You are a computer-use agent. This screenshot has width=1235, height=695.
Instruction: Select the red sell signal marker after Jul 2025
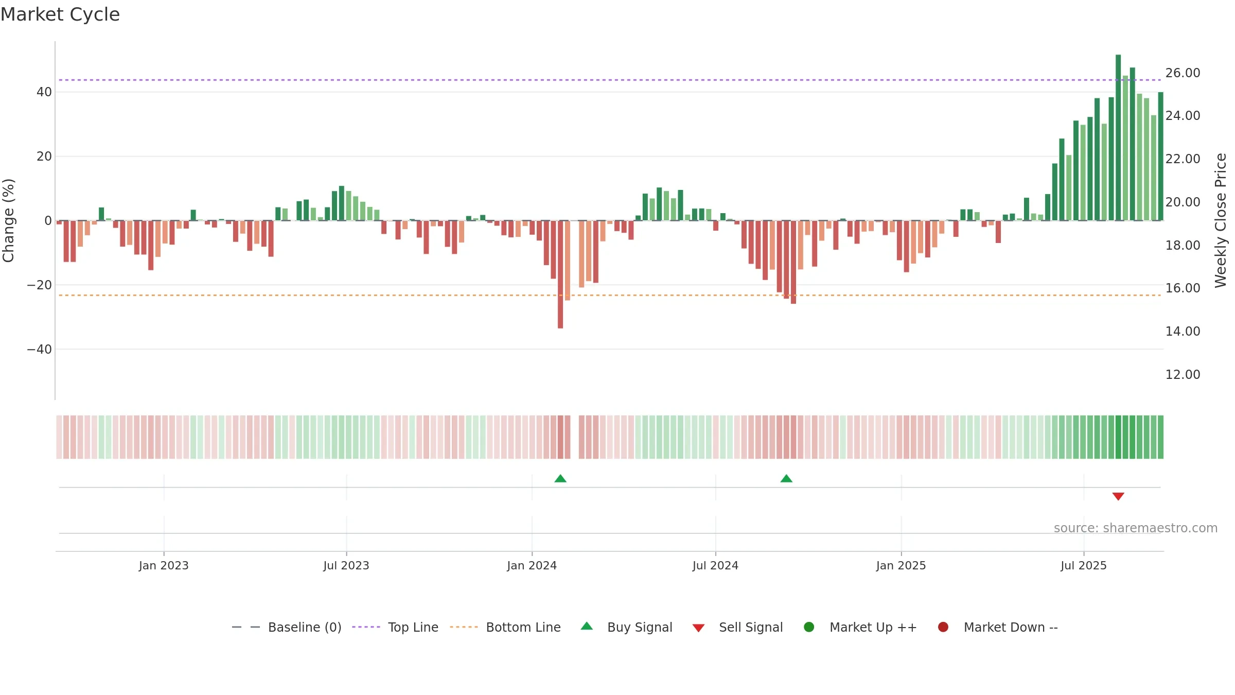[1118, 496]
